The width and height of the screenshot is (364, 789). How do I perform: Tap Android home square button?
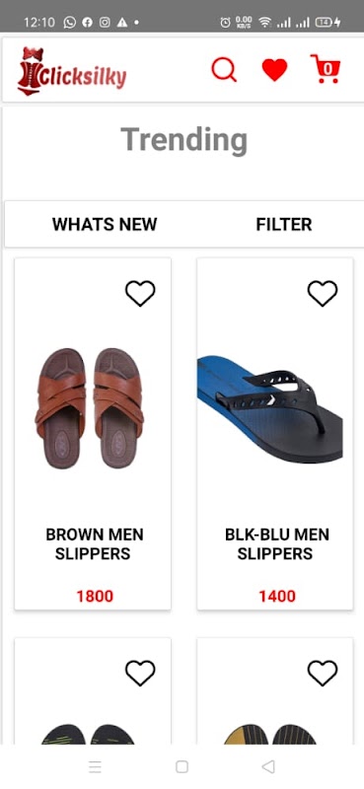point(182,766)
